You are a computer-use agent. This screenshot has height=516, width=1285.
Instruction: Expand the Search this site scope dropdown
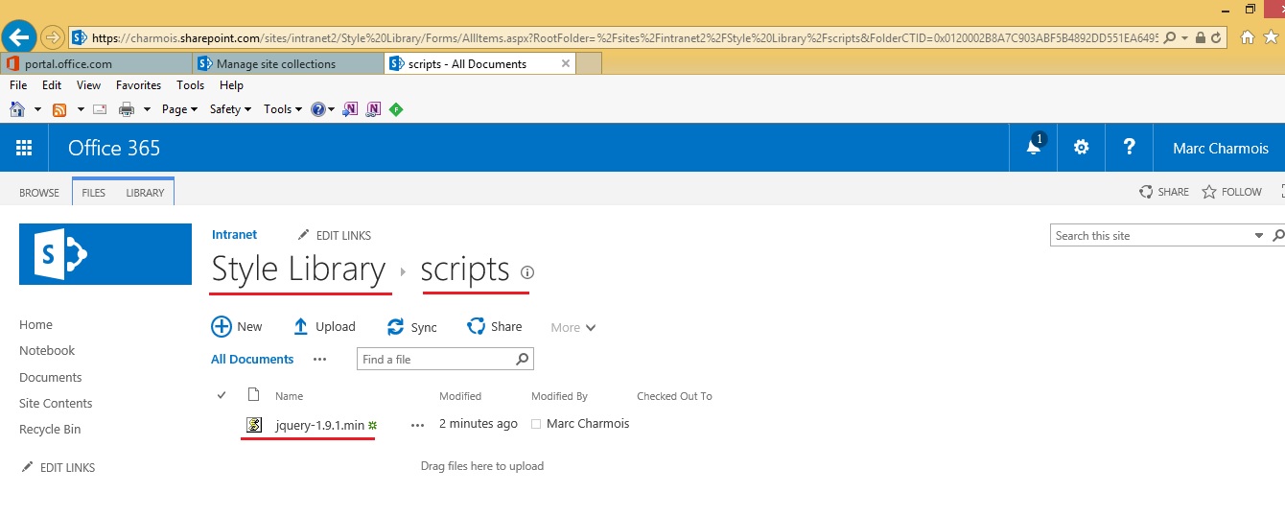tap(1259, 235)
